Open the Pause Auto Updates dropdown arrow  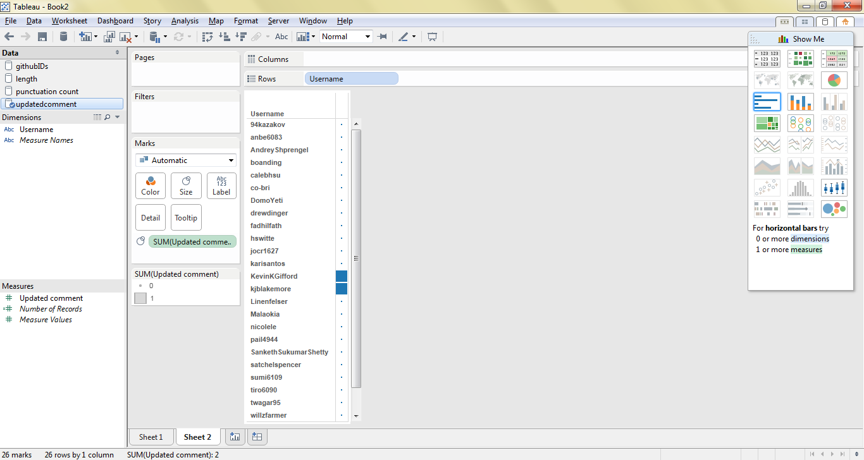tap(165, 37)
